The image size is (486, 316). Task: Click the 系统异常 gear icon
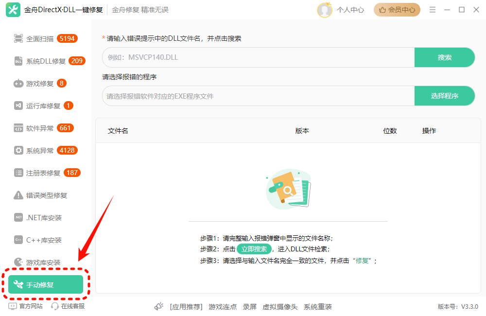point(18,150)
